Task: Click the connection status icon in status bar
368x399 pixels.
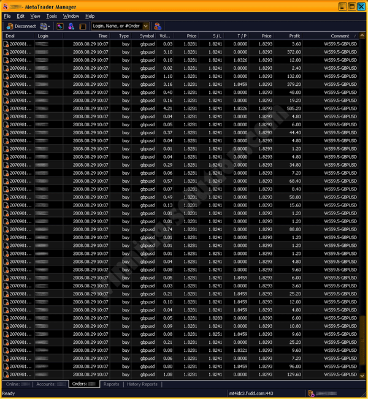Action: pyautogui.click(x=311, y=393)
